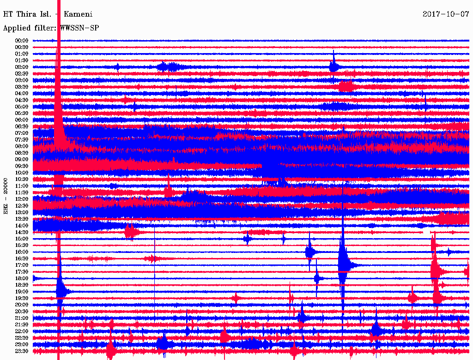The width and height of the screenshot is (473, 360).
Task: Click the 18:30 time label
Action: [22, 285]
